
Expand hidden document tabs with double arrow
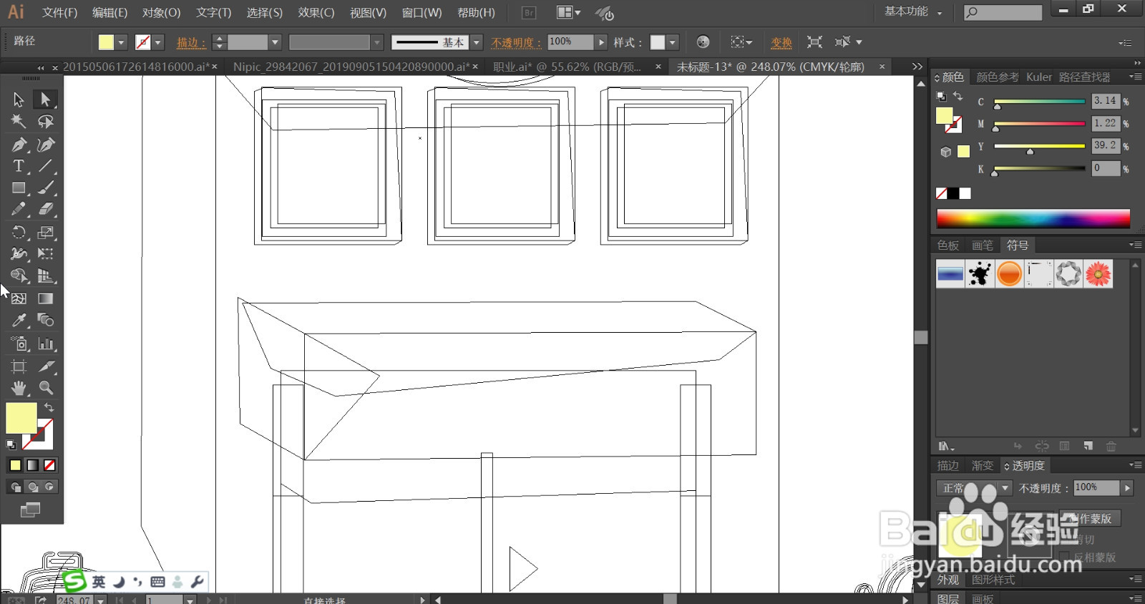click(917, 67)
